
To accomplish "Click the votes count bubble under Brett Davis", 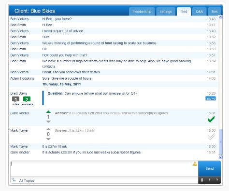I will point(15,99).
